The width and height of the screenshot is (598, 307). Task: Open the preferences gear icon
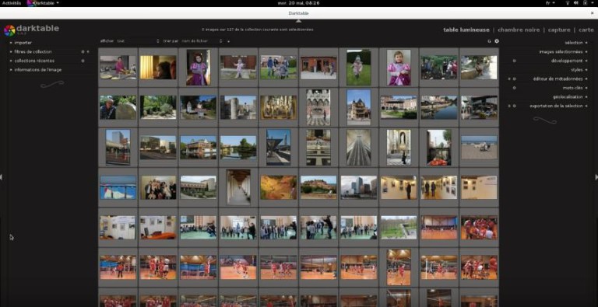click(497, 41)
